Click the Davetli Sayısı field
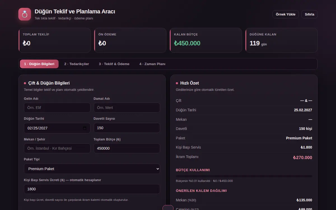336x210 pixels. [127, 128]
